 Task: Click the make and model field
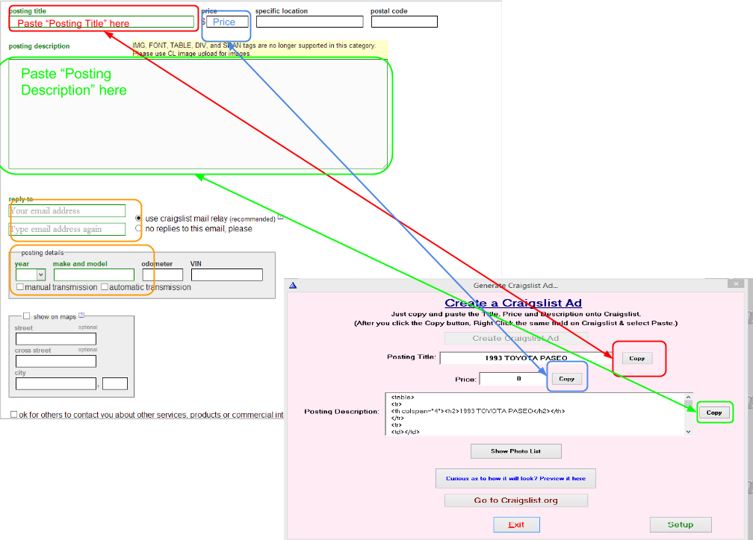[x=94, y=274]
